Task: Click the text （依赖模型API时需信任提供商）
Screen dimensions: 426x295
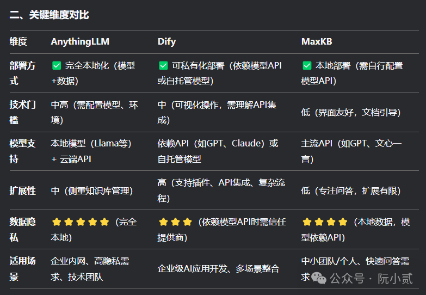Action: point(221,230)
